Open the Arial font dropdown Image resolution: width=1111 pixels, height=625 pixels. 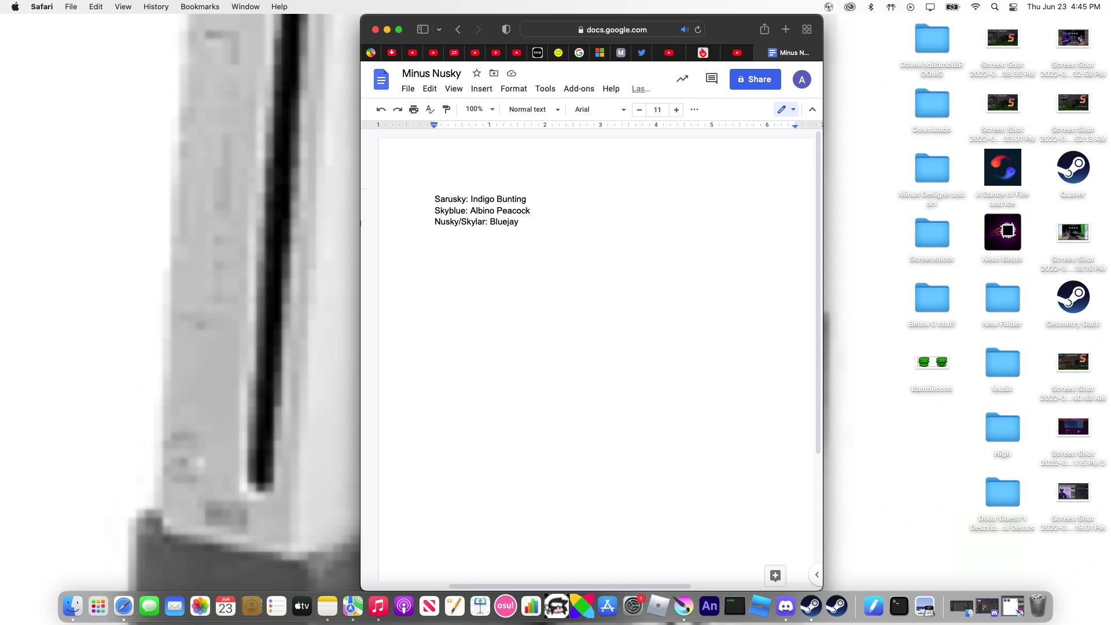(599, 109)
